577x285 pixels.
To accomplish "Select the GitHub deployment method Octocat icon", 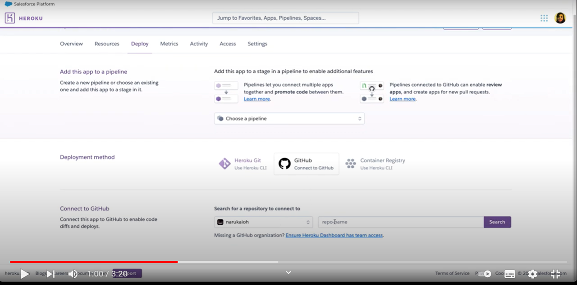I will (284, 164).
